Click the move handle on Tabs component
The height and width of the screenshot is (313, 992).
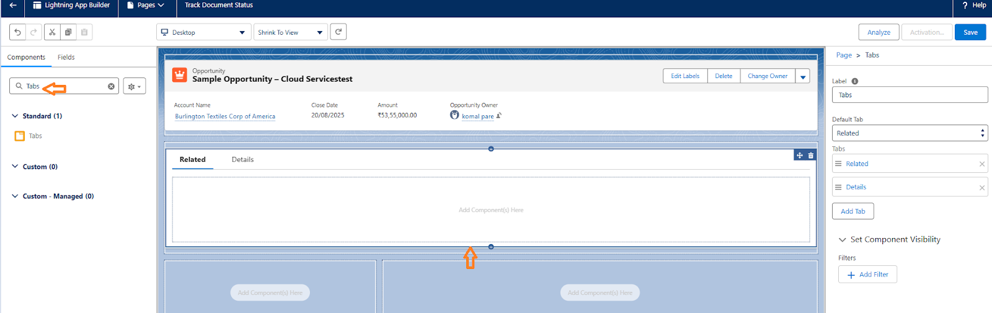(x=800, y=156)
